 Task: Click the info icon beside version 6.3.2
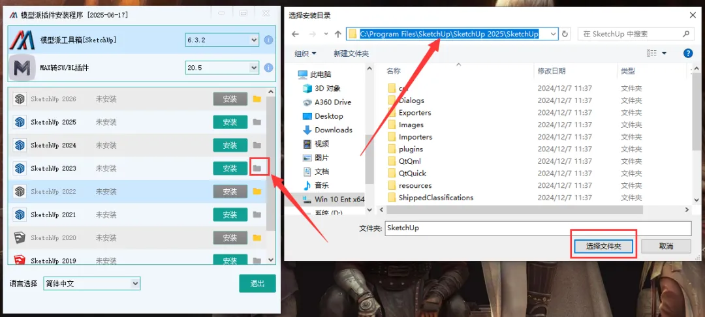[268, 40]
